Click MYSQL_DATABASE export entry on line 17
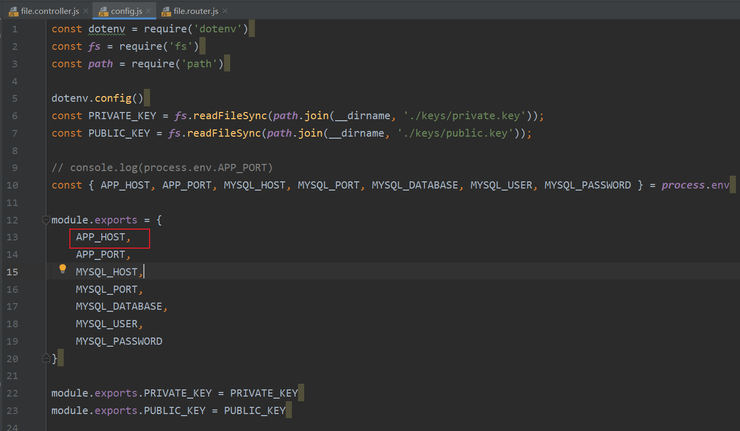The image size is (740, 431). click(119, 306)
